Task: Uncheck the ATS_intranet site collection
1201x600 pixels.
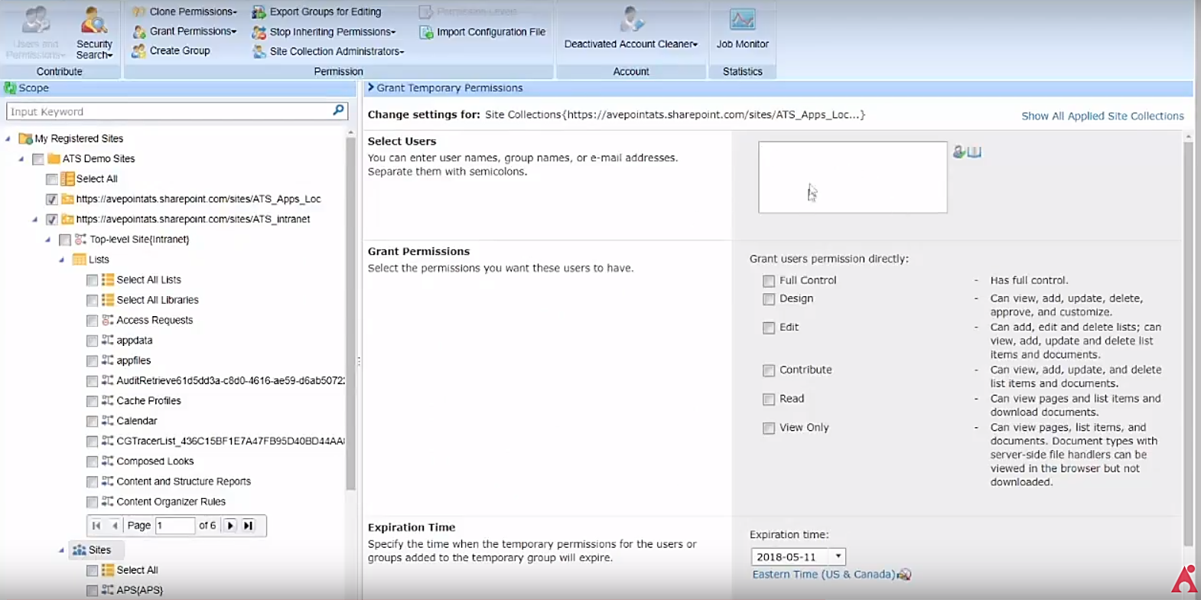Action: 51,220
